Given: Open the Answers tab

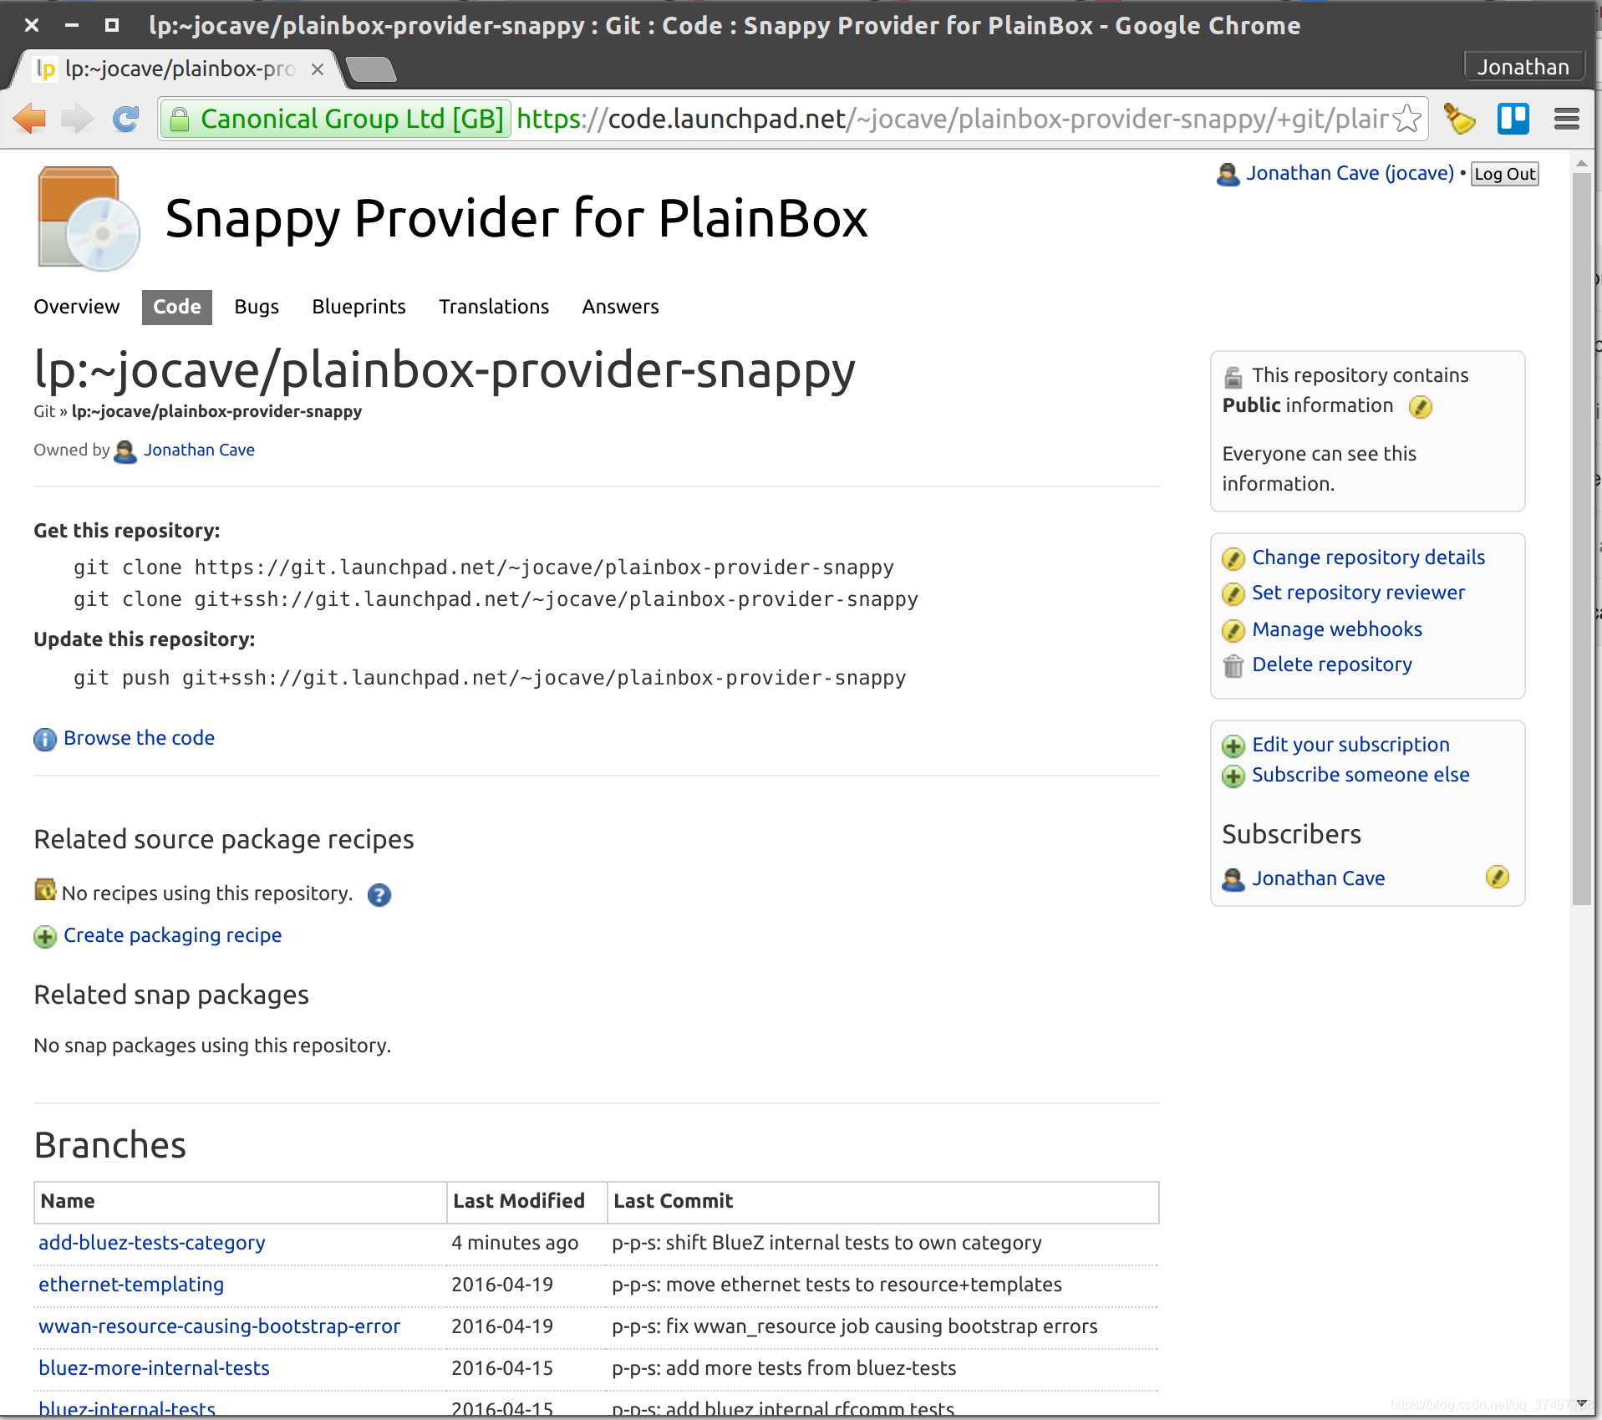Looking at the screenshot, I should [620, 307].
